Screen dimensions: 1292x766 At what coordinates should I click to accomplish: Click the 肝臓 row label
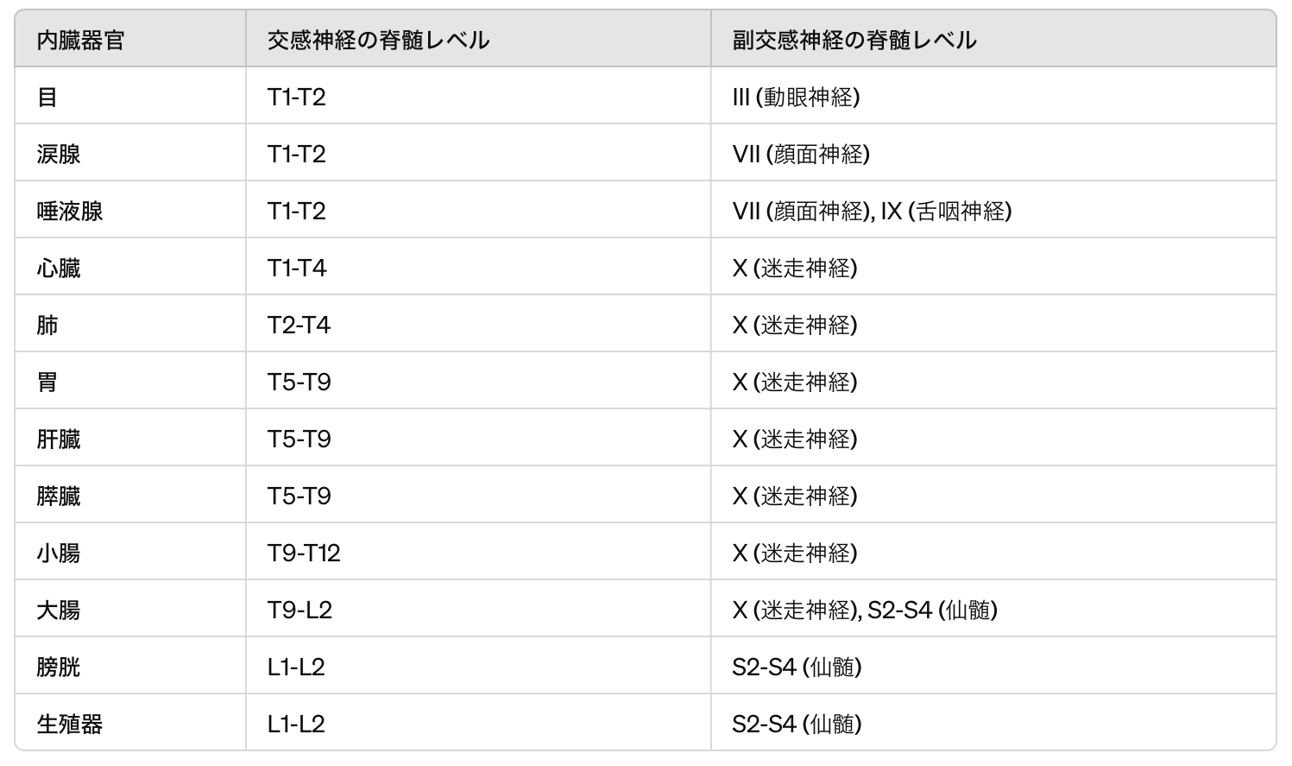pyautogui.click(x=59, y=439)
